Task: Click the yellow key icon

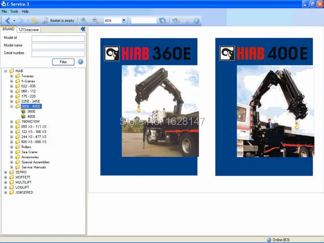Action: 34,21
